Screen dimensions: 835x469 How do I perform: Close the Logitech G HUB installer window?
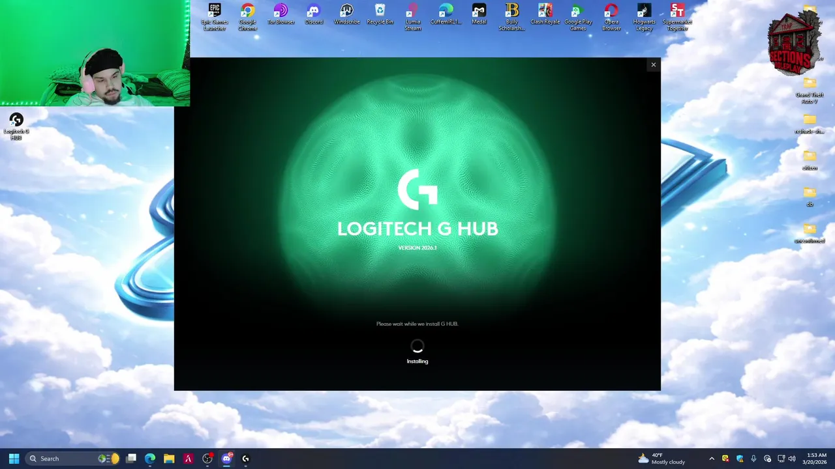click(653, 64)
